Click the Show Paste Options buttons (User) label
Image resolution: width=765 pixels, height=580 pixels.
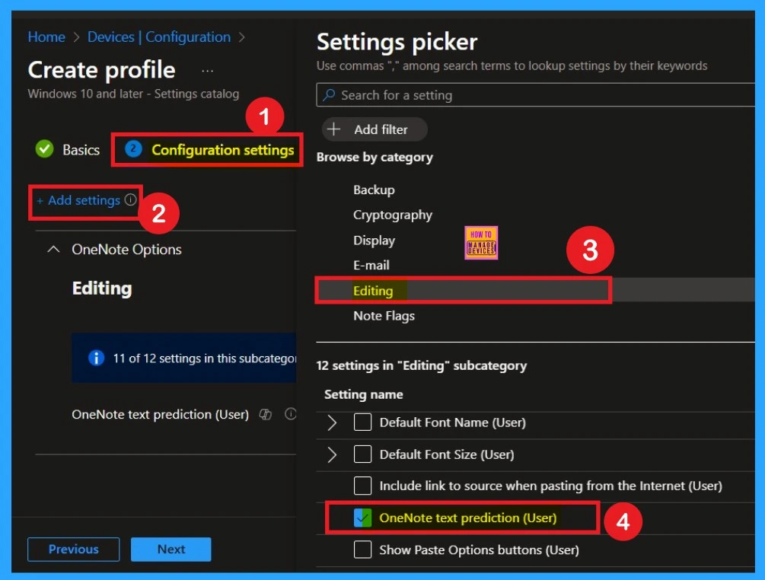click(x=479, y=550)
